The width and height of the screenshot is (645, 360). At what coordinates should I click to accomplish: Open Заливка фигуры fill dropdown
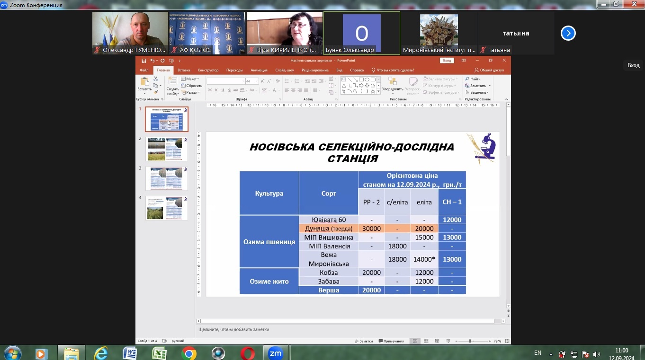pyautogui.click(x=440, y=79)
